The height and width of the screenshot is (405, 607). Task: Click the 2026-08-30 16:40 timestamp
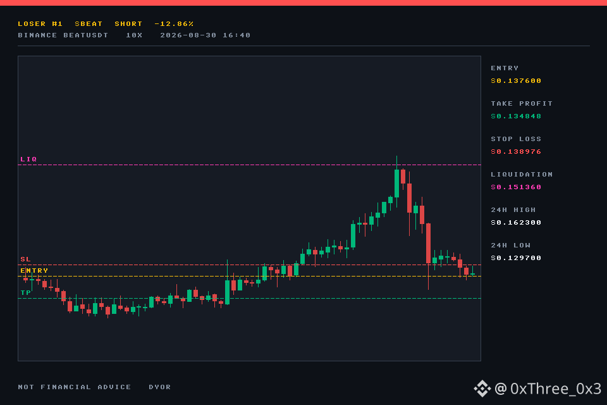(205, 35)
